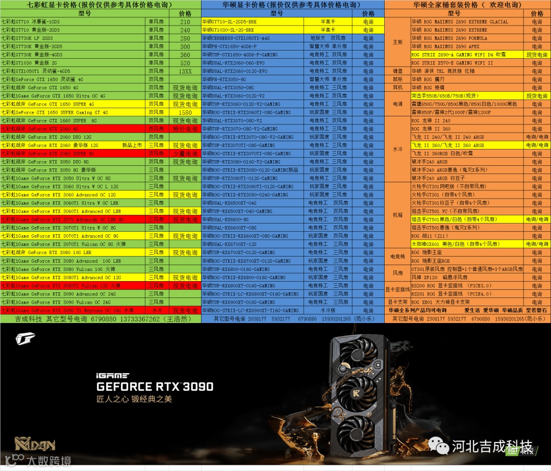Viewport: 551px width, 471px height.
Task: Select the price cell 300
Action: pos(185,46)
